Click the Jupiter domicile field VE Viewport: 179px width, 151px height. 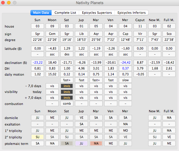(81, 118)
